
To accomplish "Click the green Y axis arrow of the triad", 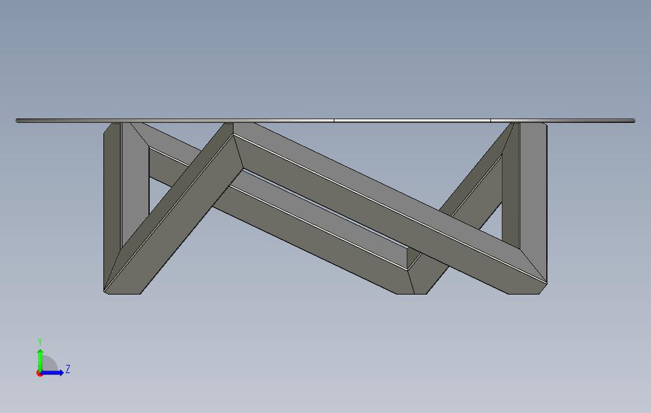I will (40, 360).
